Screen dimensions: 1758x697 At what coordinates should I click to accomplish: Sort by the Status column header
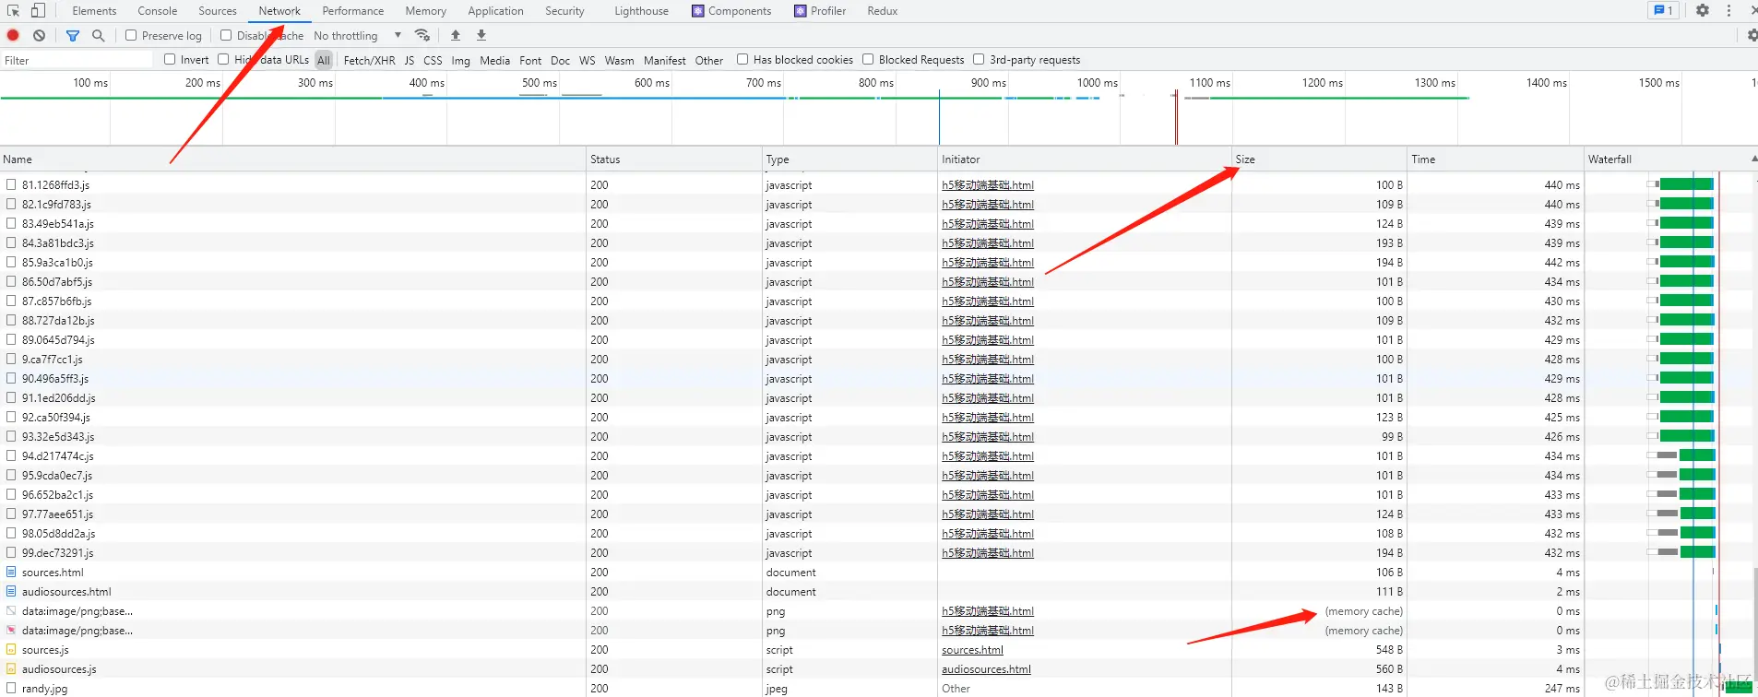(674, 159)
